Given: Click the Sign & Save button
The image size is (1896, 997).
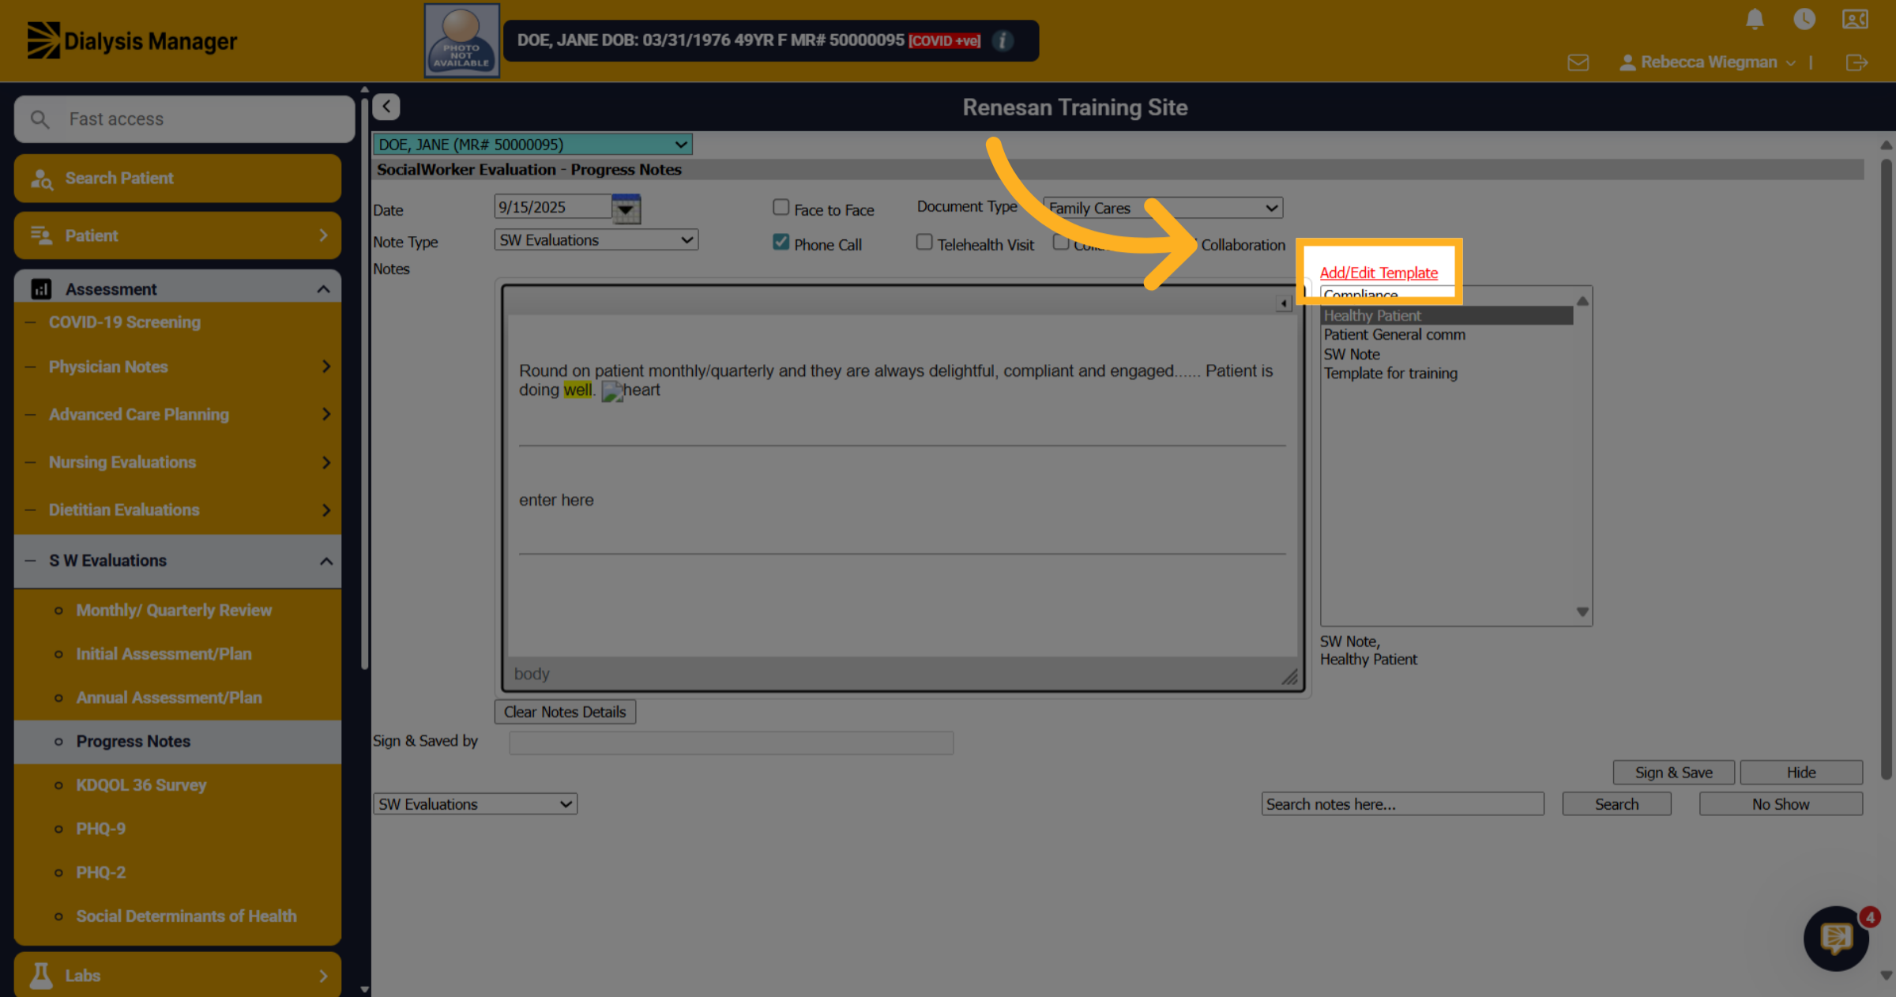Looking at the screenshot, I should click(x=1673, y=772).
